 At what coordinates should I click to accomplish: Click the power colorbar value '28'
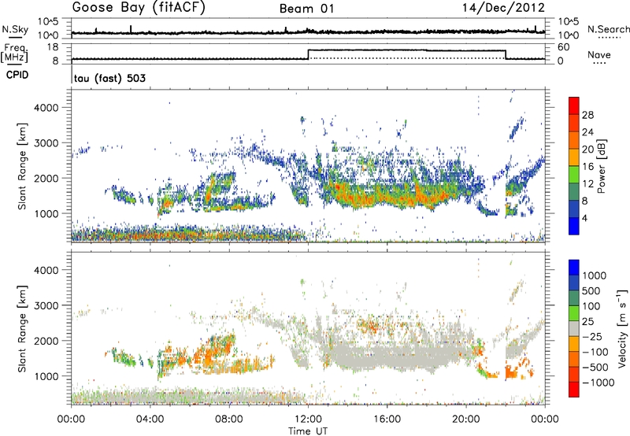click(x=587, y=115)
